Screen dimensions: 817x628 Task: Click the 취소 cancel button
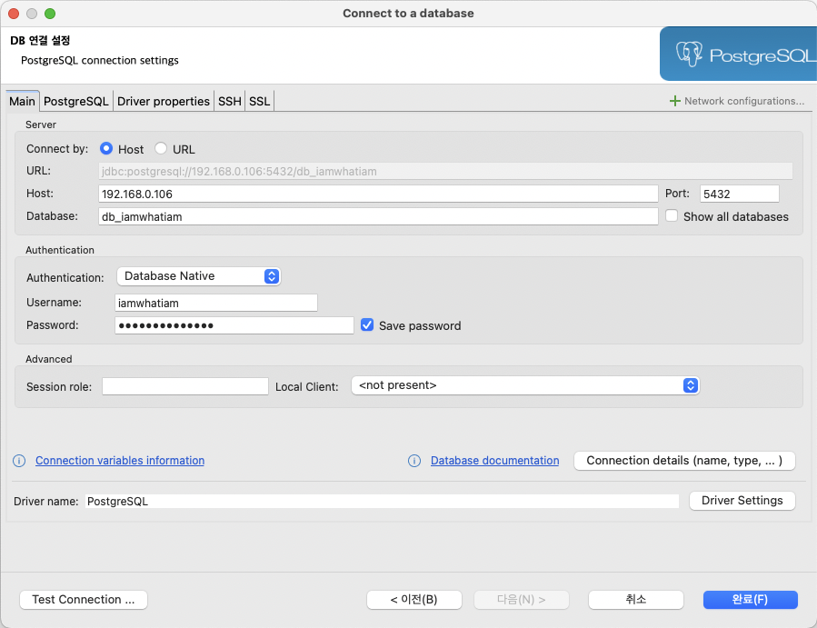(x=635, y=600)
